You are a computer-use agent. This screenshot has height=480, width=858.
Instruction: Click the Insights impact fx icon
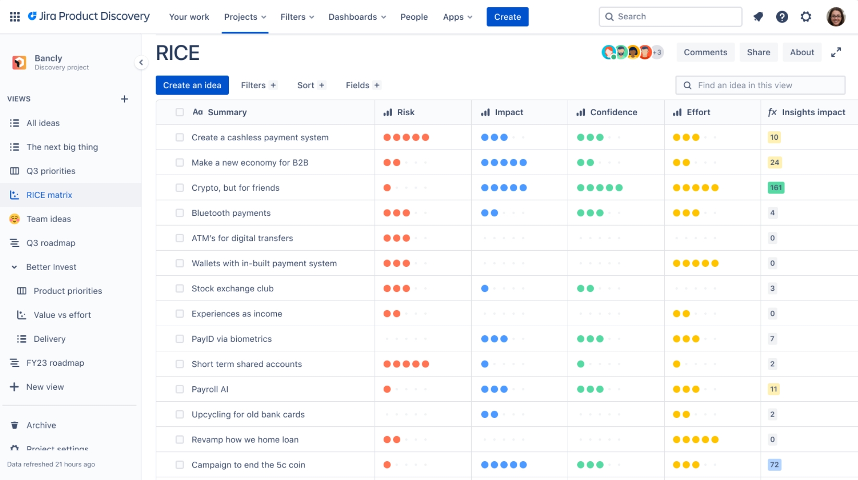(x=772, y=112)
